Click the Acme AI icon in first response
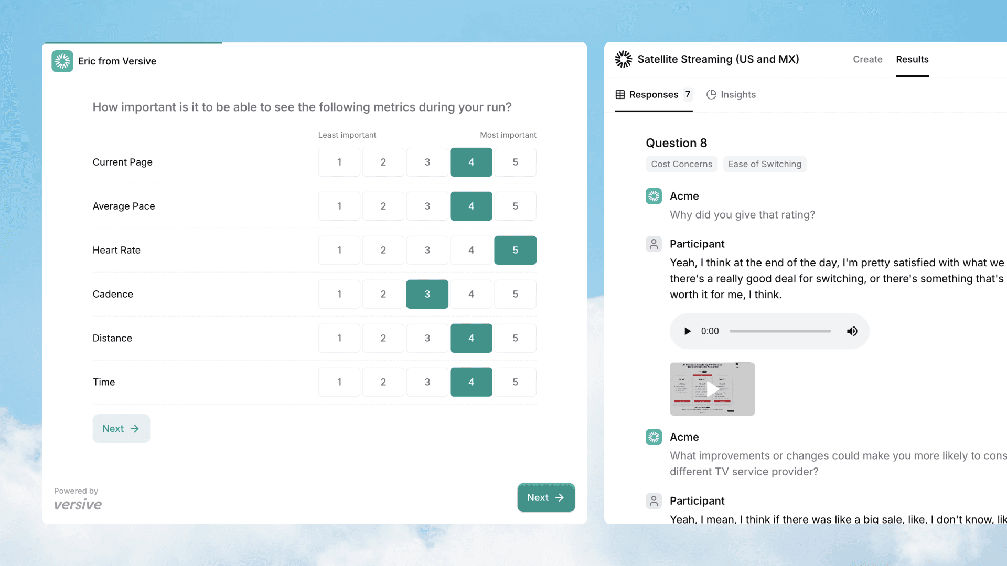The image size is (1007, 566). pyautogui.click(x=654, y=195)
